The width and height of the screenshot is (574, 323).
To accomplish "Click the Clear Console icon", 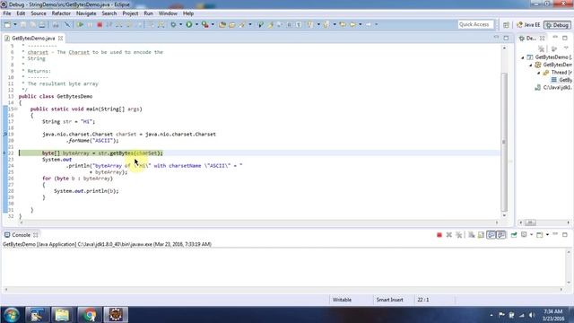I will (x=471, y=235).
